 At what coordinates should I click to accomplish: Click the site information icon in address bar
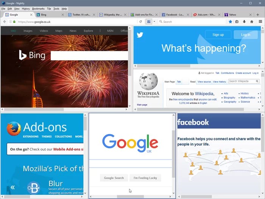point(11,22)
